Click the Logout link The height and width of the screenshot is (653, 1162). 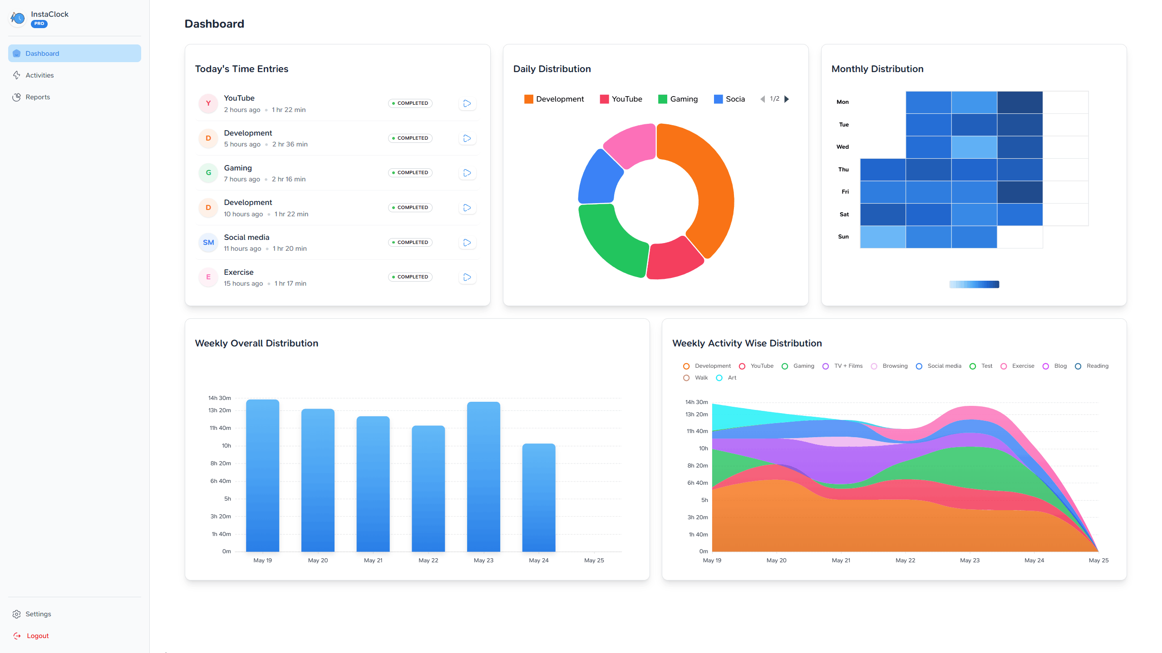(38, 635)
